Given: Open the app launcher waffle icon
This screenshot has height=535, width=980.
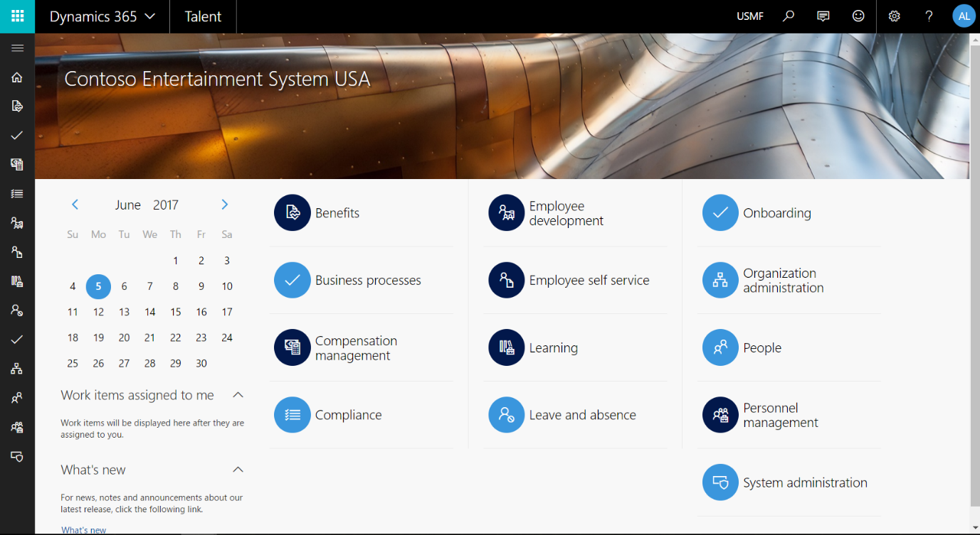Looking at the screenshot, I should tap(17, 16).
